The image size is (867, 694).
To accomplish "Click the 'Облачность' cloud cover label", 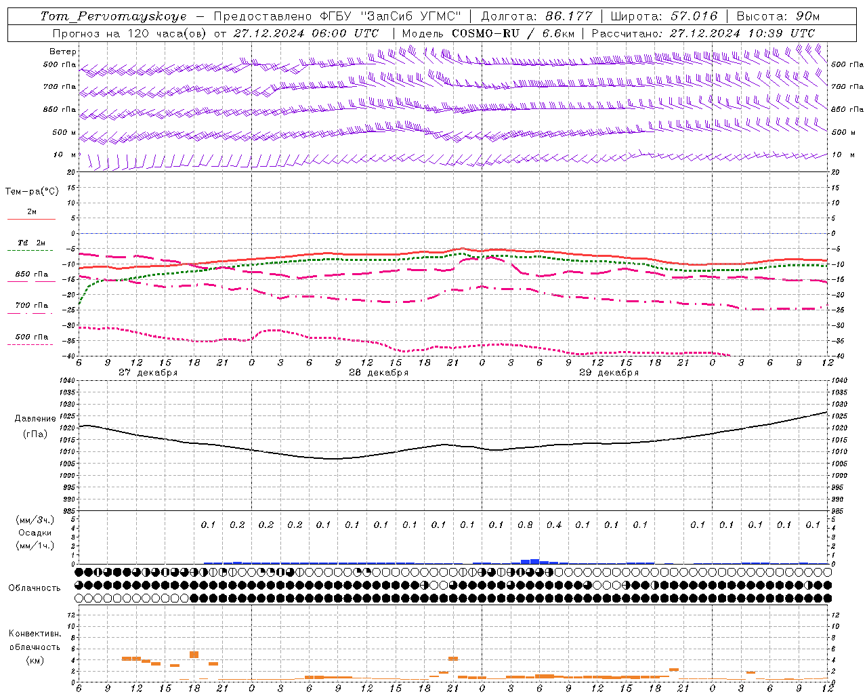I will point(35,588).
